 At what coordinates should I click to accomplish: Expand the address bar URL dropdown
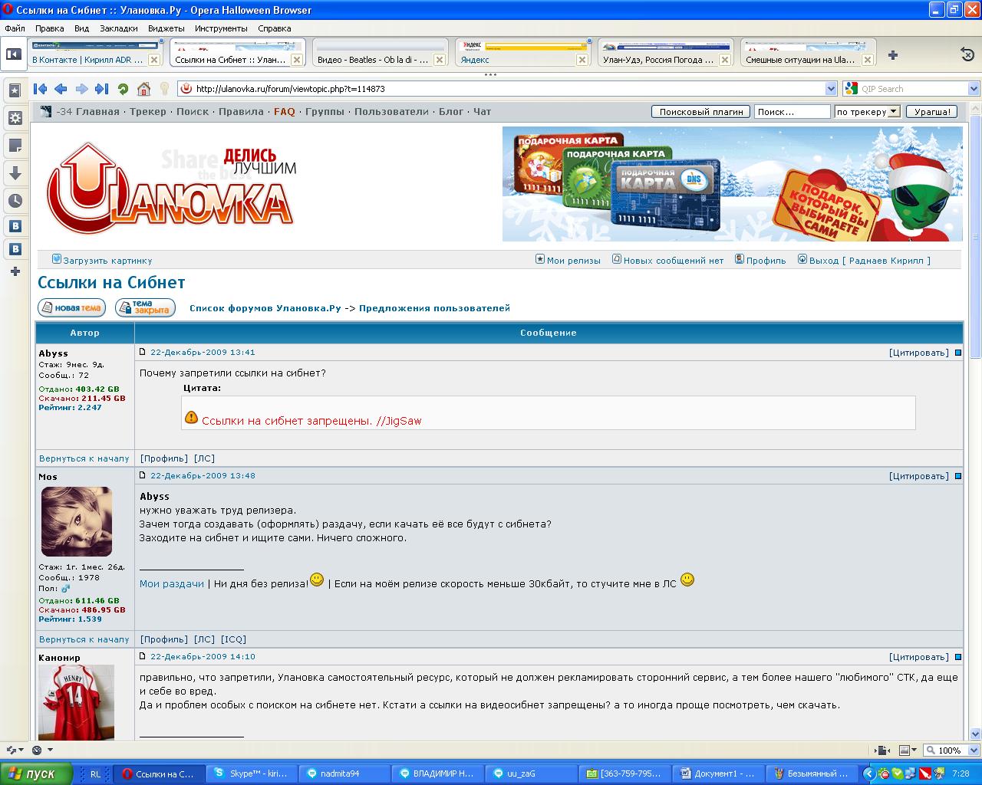coord(831,89)
